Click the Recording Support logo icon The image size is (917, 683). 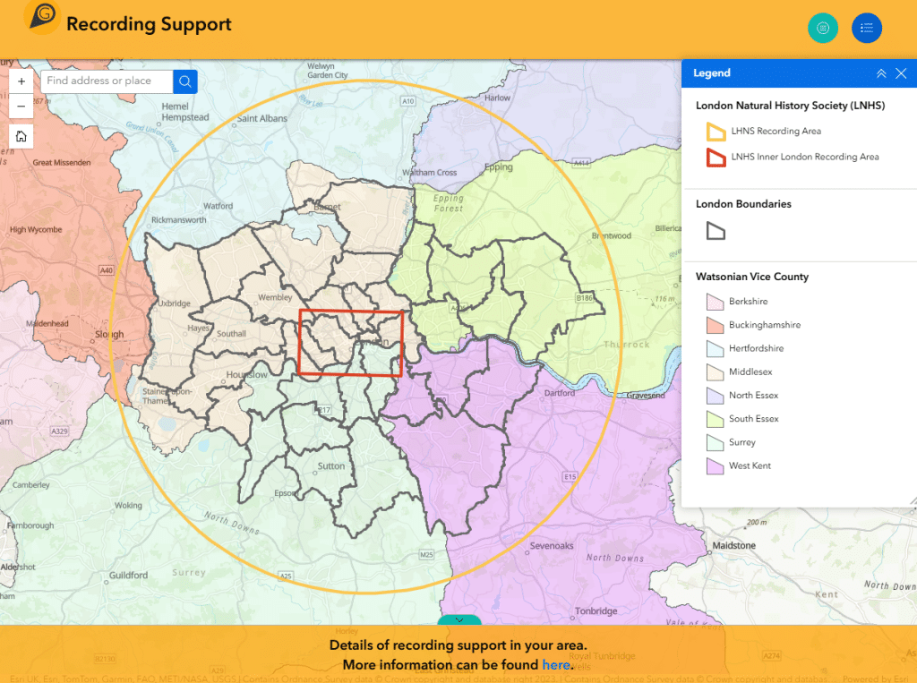click(x=42, y=18)
